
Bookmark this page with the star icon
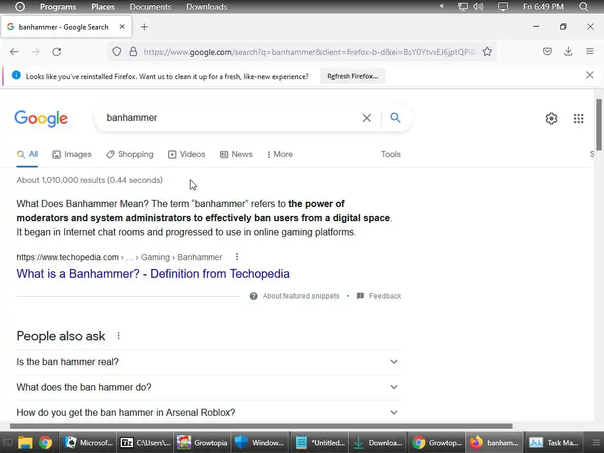(x=487, y=52)
